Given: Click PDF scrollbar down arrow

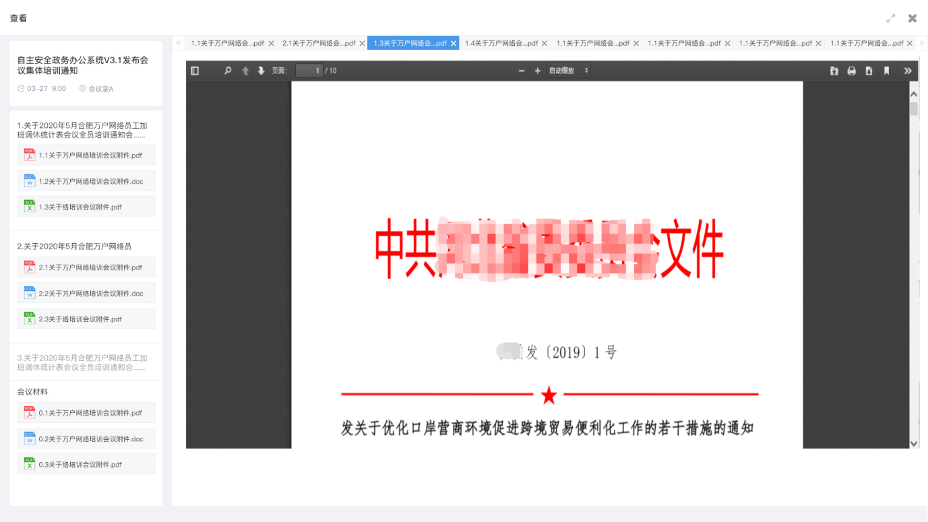Looking at the screenshot, I should [x=914, y=443].
